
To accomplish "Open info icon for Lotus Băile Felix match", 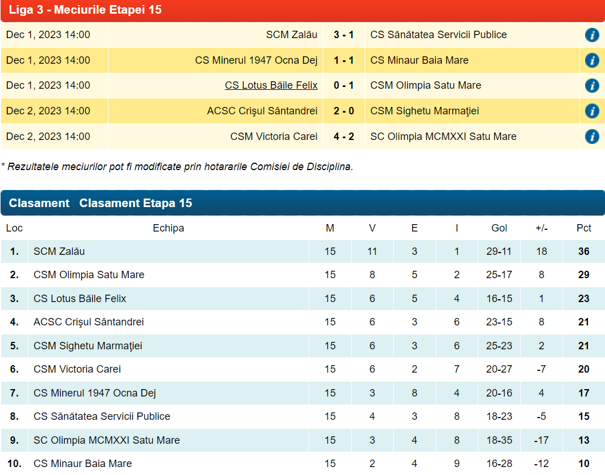I will click(x=592, y=86).
